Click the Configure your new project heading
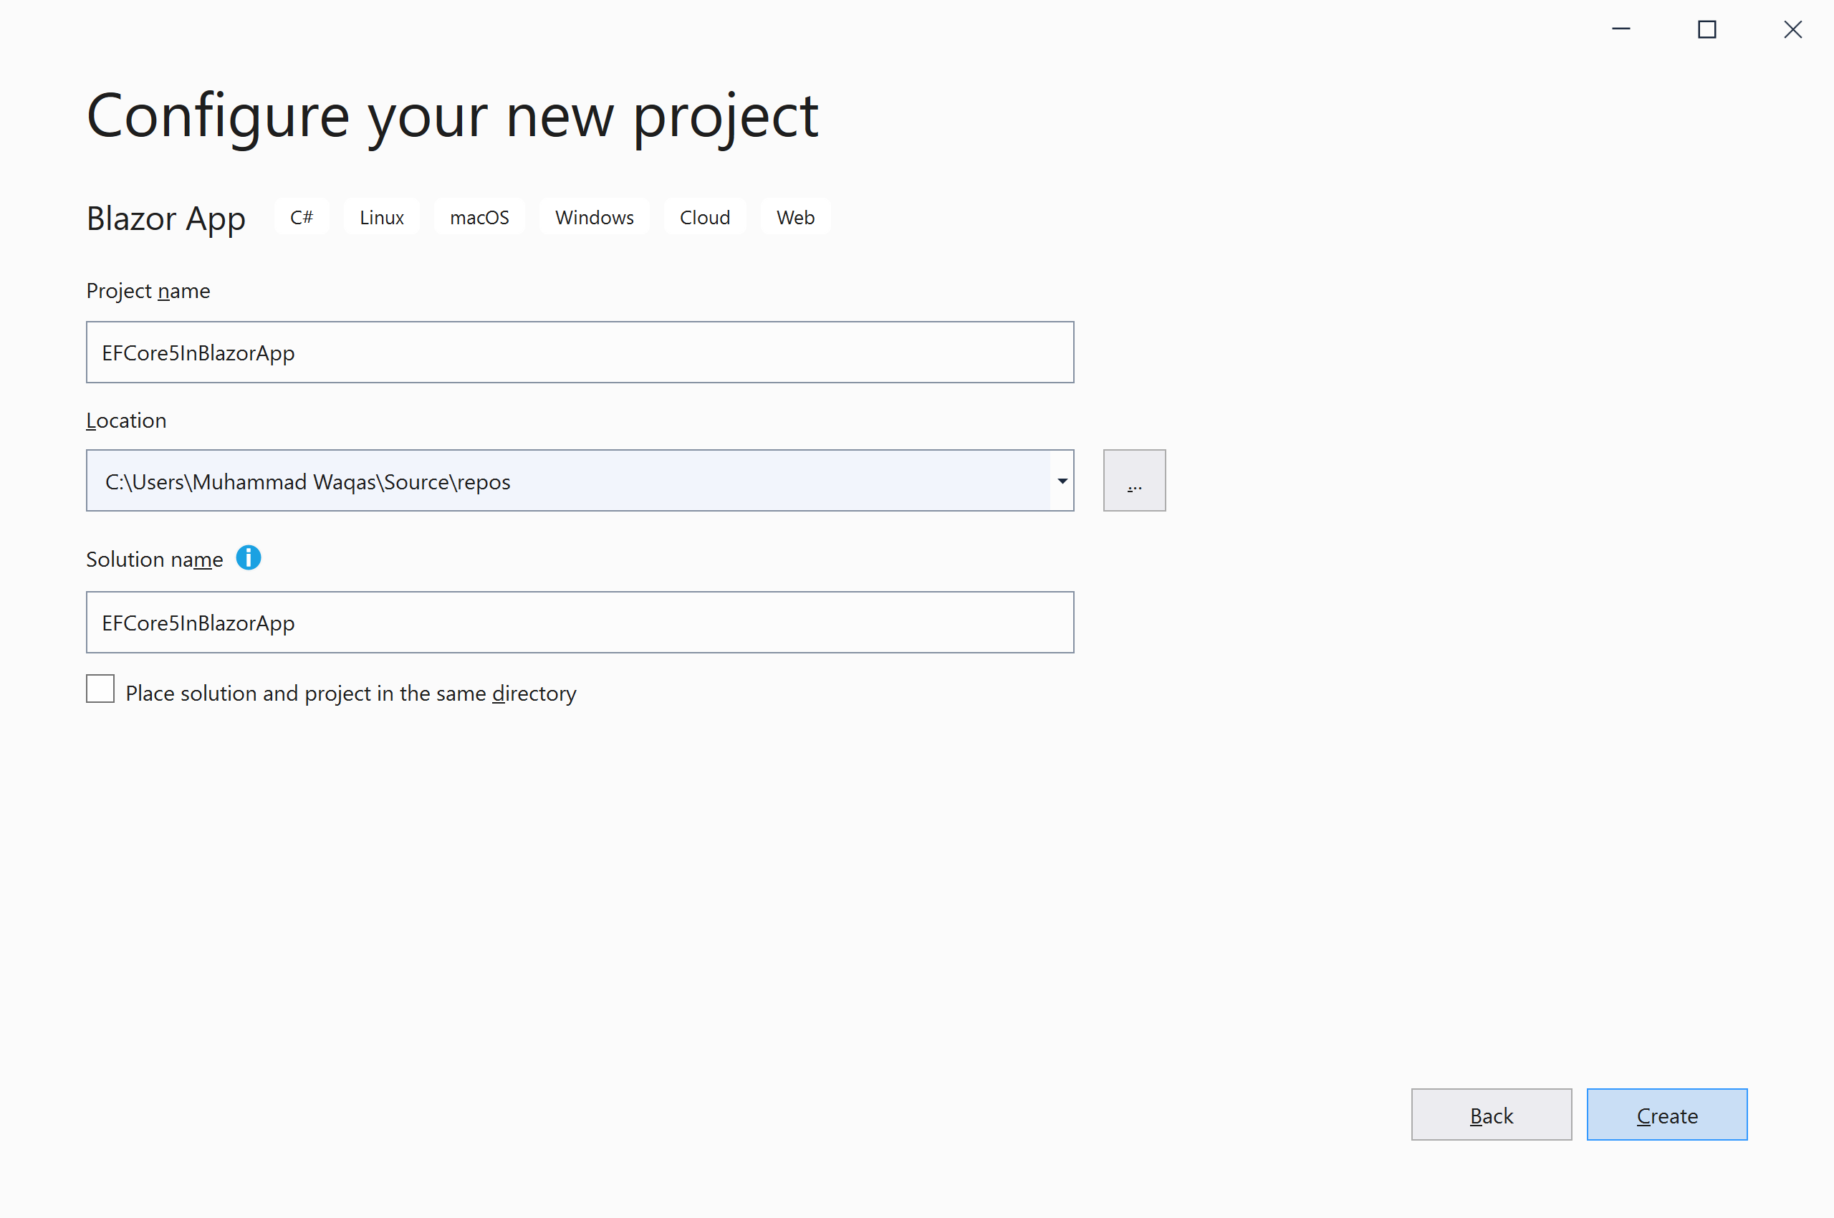The width and height of the screenshot is (1834, 1218). tap(452, 117)
